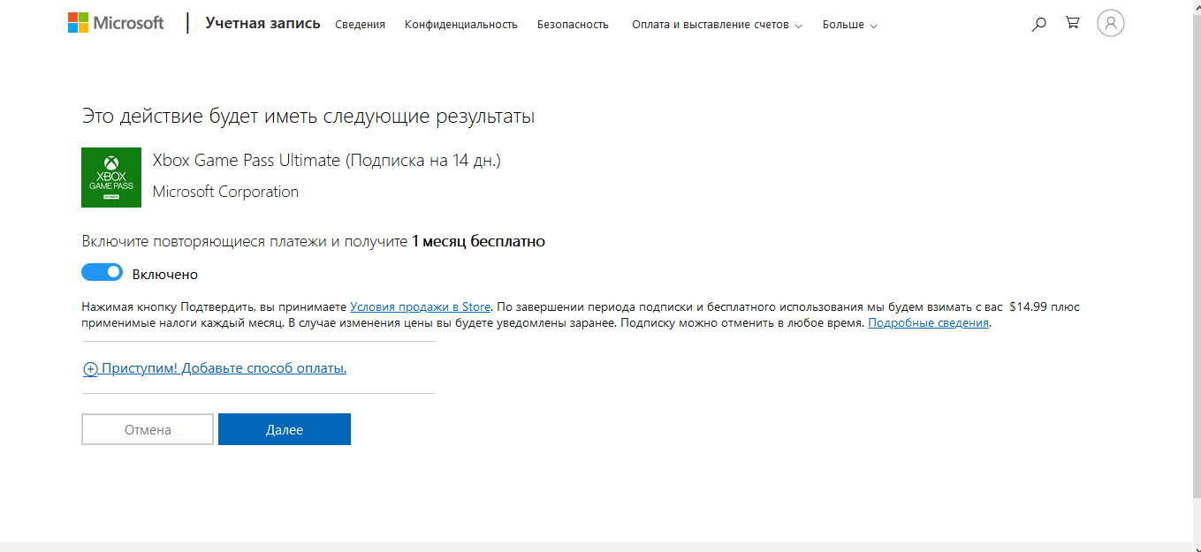Click the Microsoft Corporation publisher text
This screenshot has width=1201, height=552.
coord(225,192)
